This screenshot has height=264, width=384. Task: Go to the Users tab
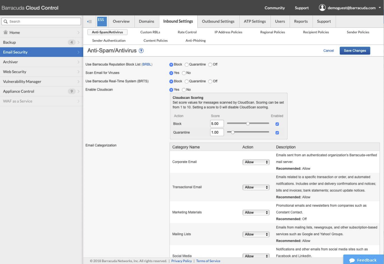pyautogui.click(x=280, y=21)
